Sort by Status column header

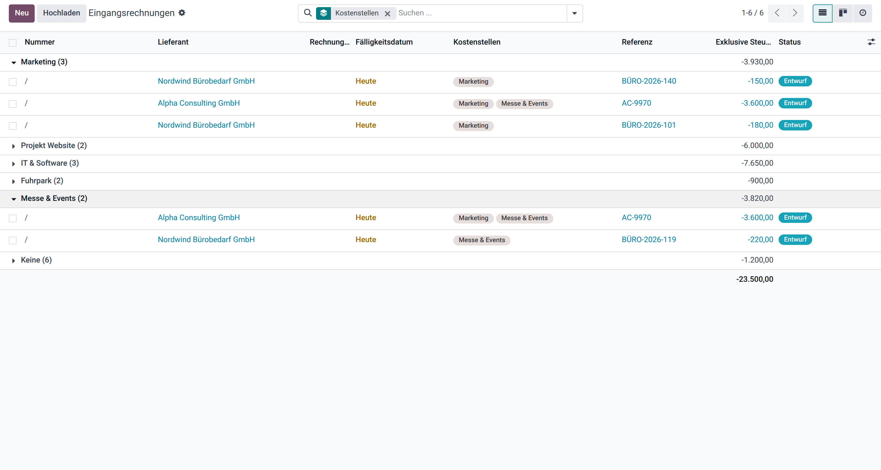[789, 42]
